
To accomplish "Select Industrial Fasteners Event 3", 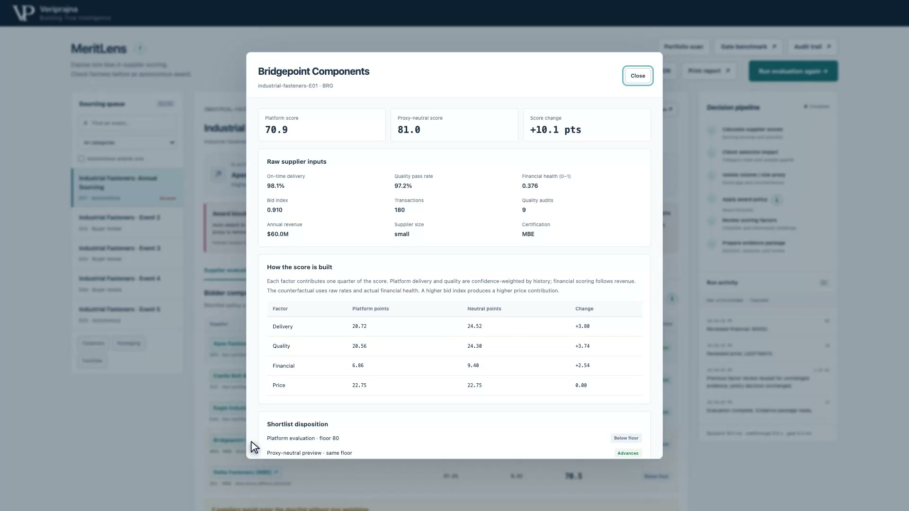I will (127, 253).
